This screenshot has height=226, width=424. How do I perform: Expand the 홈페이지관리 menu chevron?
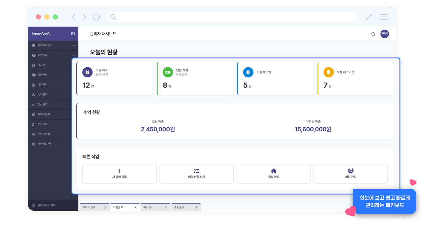pos(74,45)
